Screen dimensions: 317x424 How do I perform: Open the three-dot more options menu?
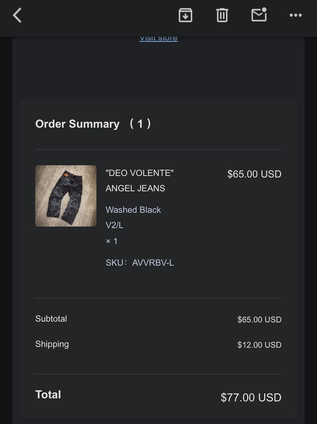tap(296, 15)
